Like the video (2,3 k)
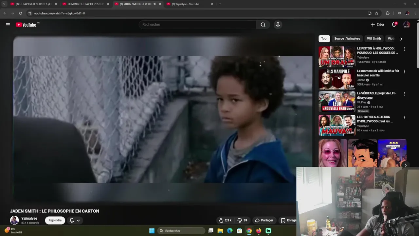 pyautogui.click(x=225, y=220)
